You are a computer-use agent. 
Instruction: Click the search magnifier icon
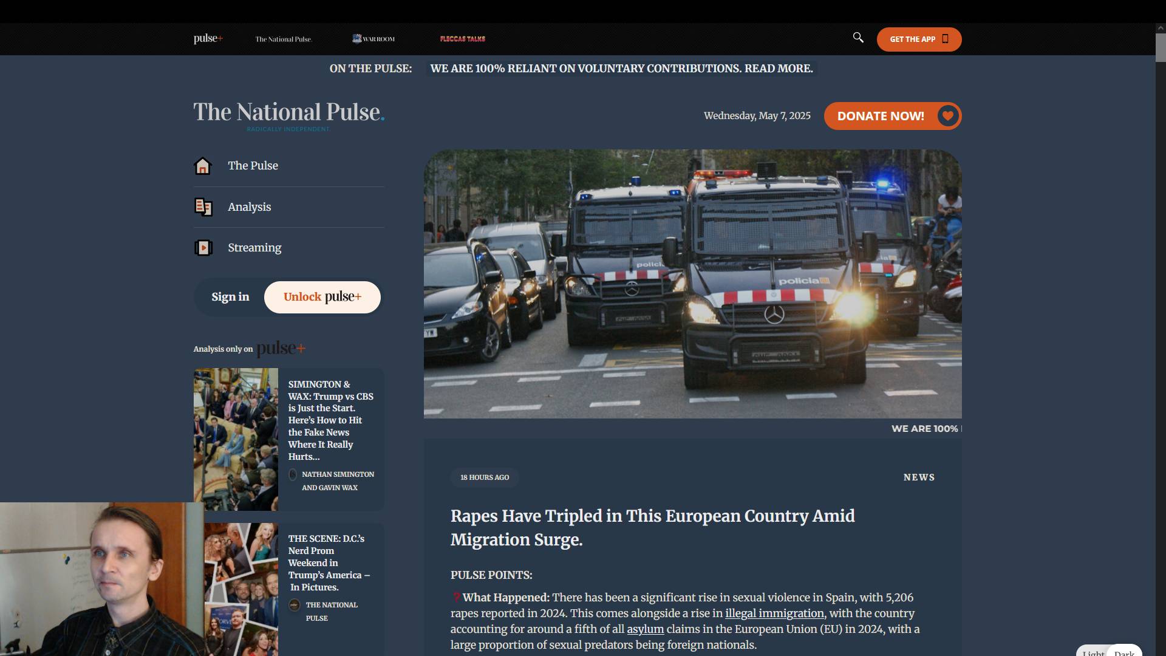point(858,38)
